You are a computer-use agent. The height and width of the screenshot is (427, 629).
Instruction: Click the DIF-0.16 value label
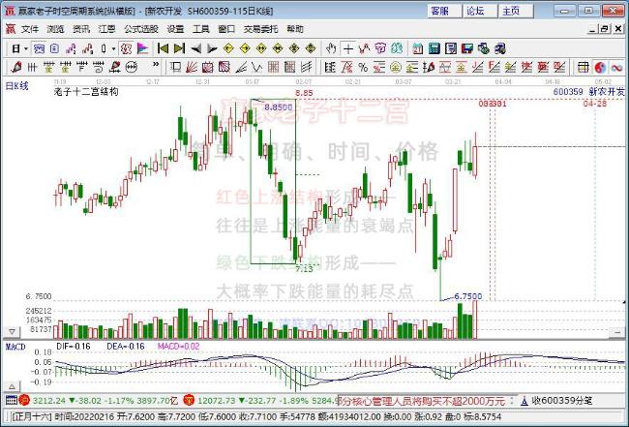74,346
